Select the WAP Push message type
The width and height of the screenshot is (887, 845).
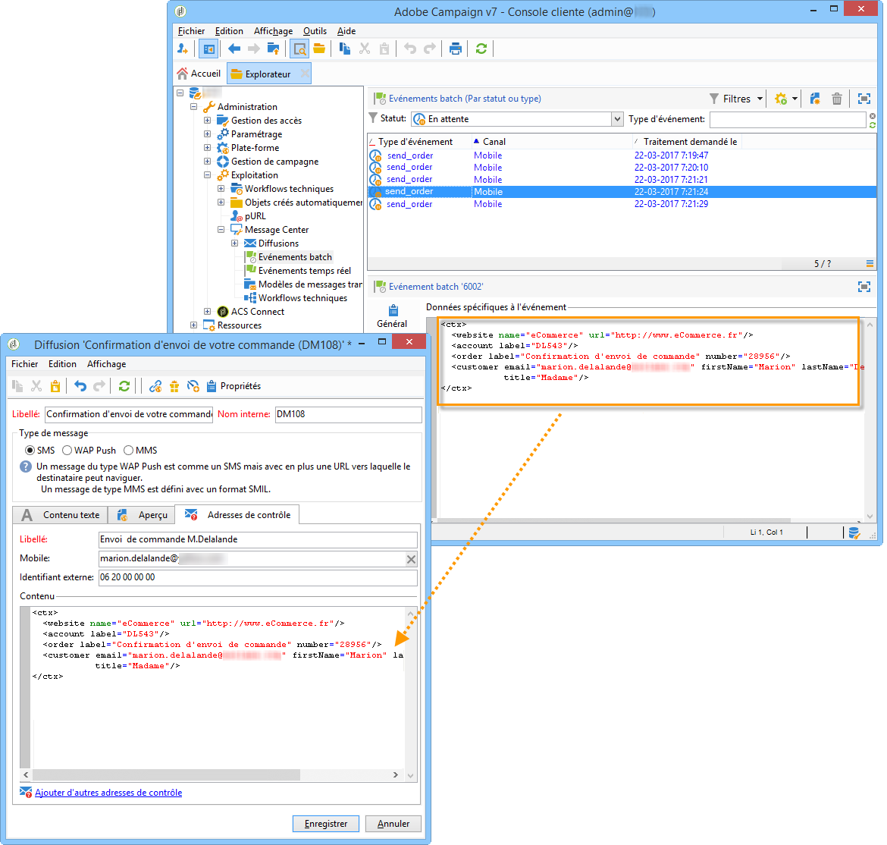click(67, 451)
